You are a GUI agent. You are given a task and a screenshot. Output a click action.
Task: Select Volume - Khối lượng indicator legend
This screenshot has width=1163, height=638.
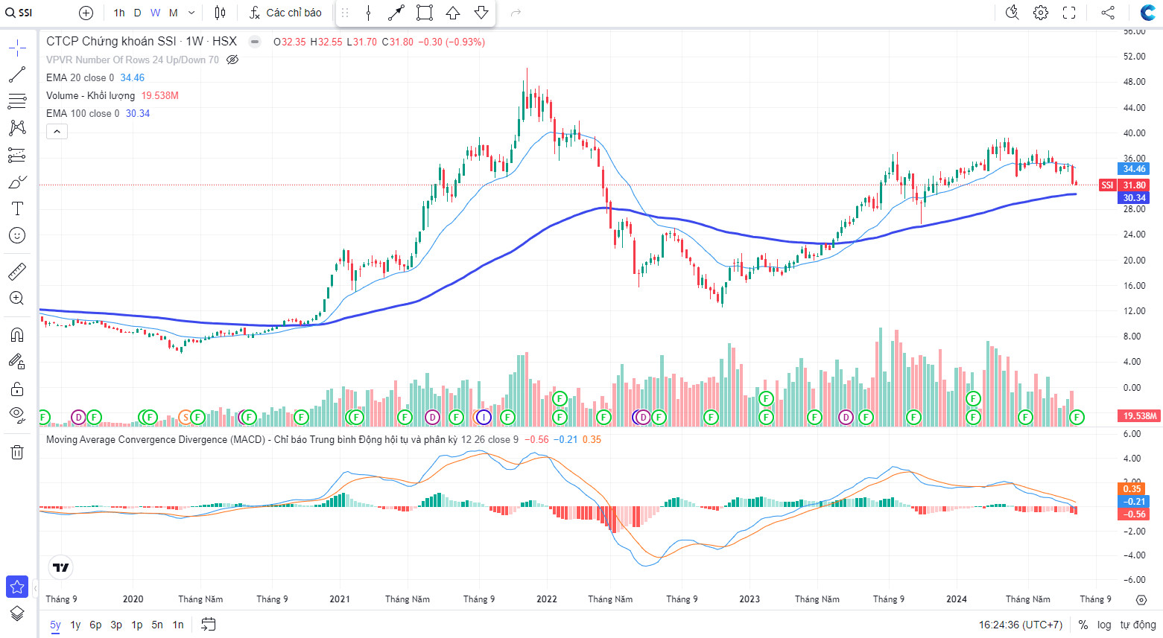point(91,95)
